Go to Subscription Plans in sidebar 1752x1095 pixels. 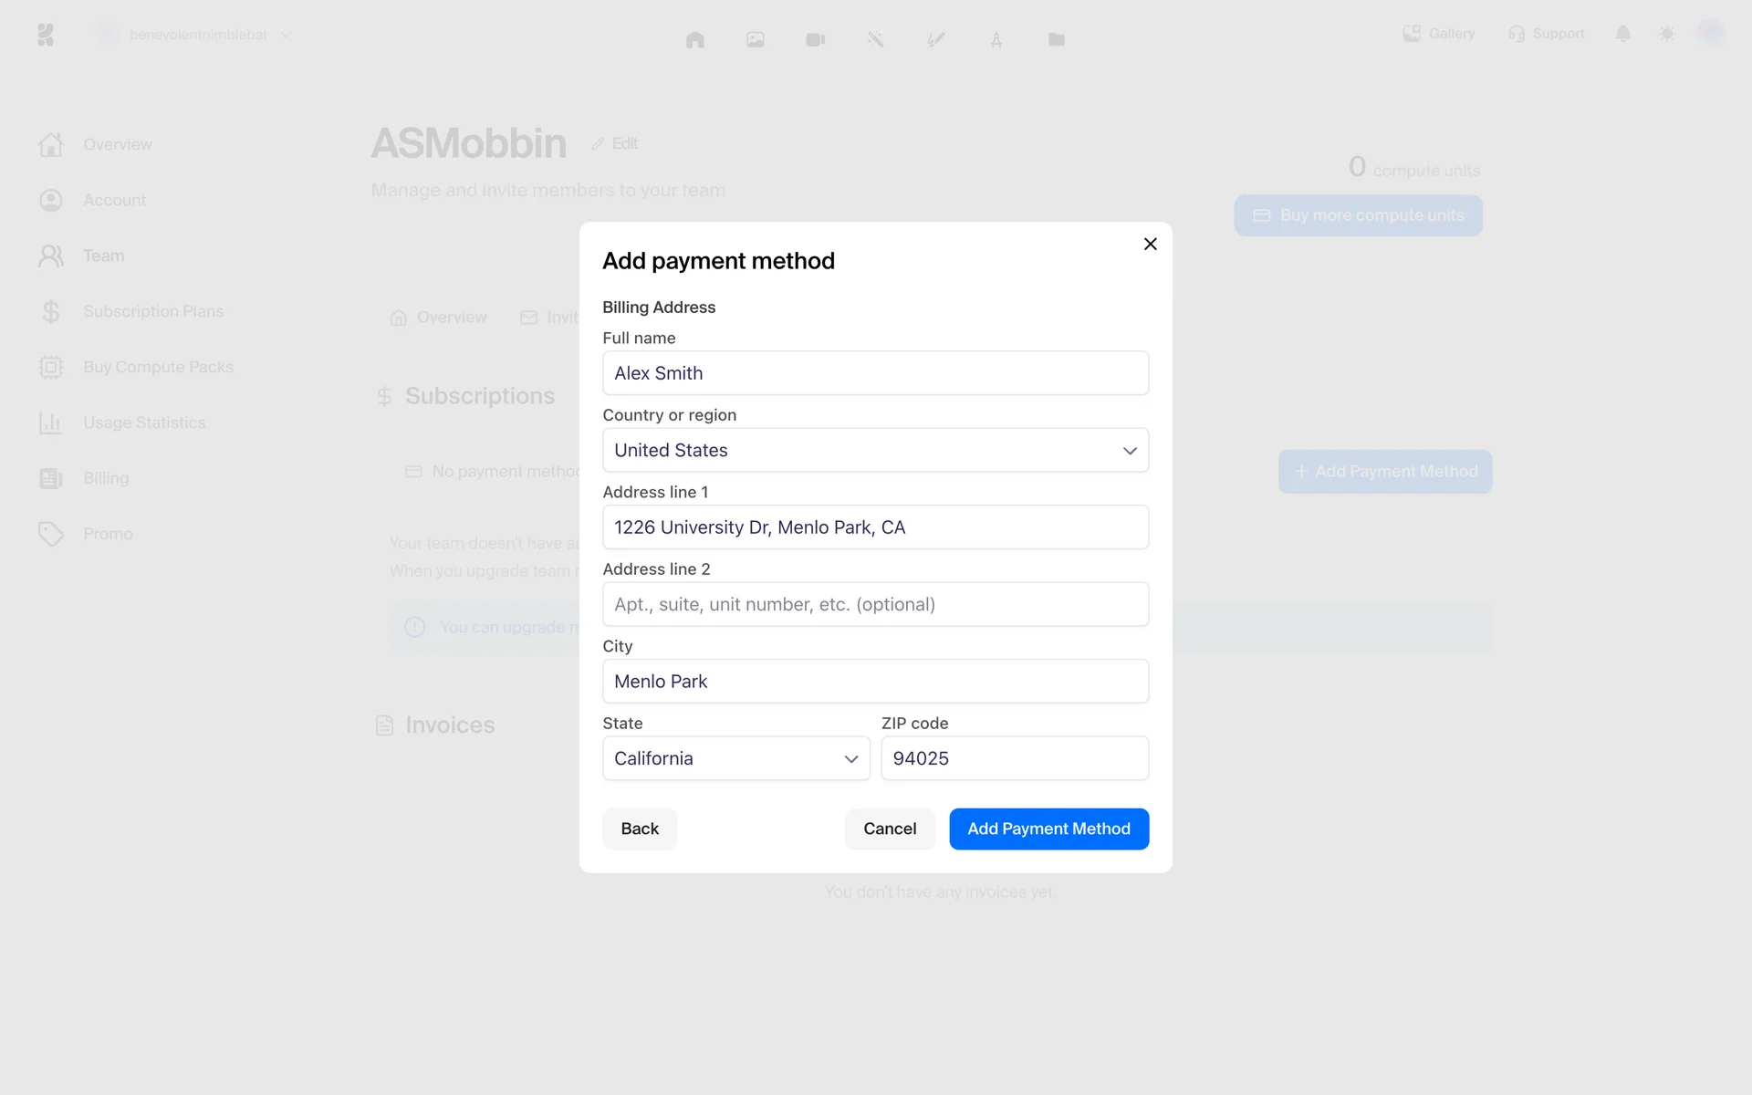(152, 311)
